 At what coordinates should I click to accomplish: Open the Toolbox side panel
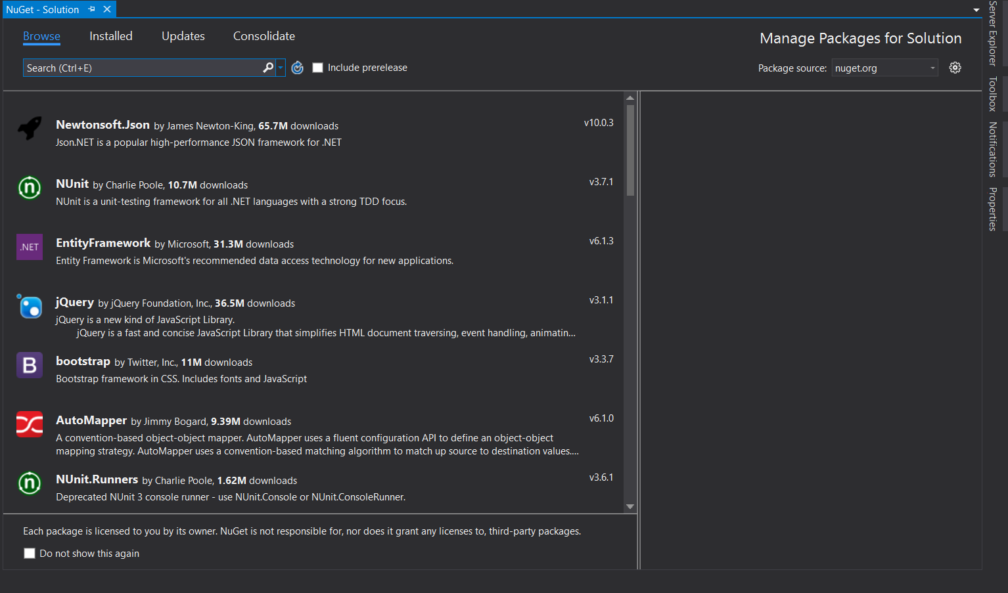pos(993,94)
